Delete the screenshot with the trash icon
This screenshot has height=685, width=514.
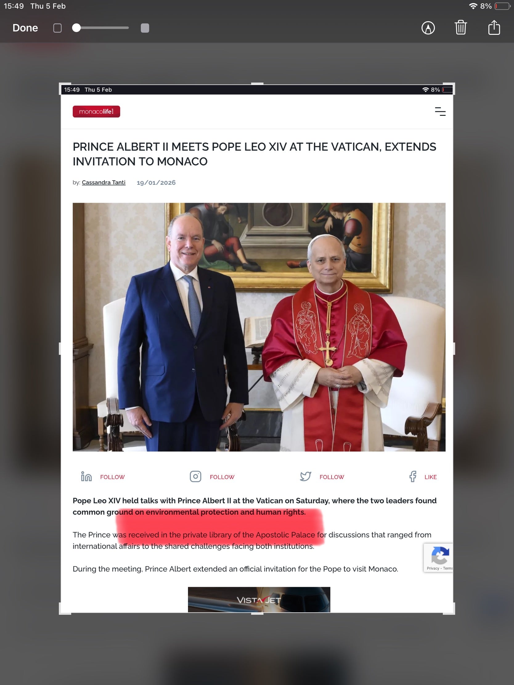point(461,27)
